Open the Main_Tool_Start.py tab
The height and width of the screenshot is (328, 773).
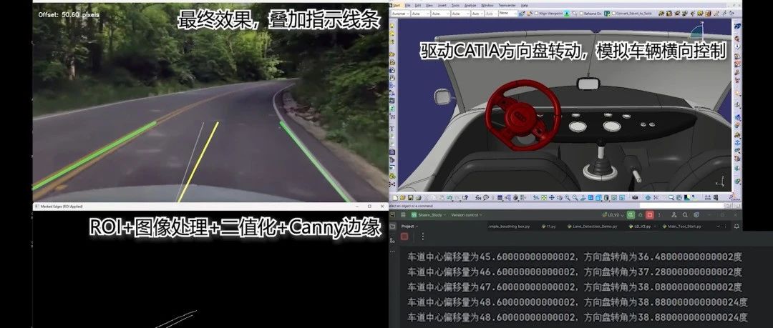pyautogui.click(x=682, y=227)
